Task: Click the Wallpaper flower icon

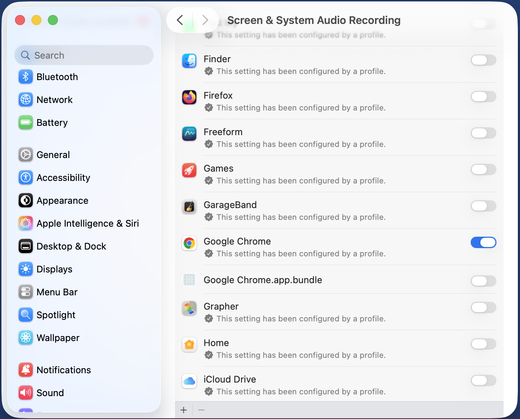Action: coord(26,338)
